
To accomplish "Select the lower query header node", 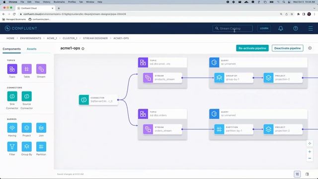I will pos(258,114).
